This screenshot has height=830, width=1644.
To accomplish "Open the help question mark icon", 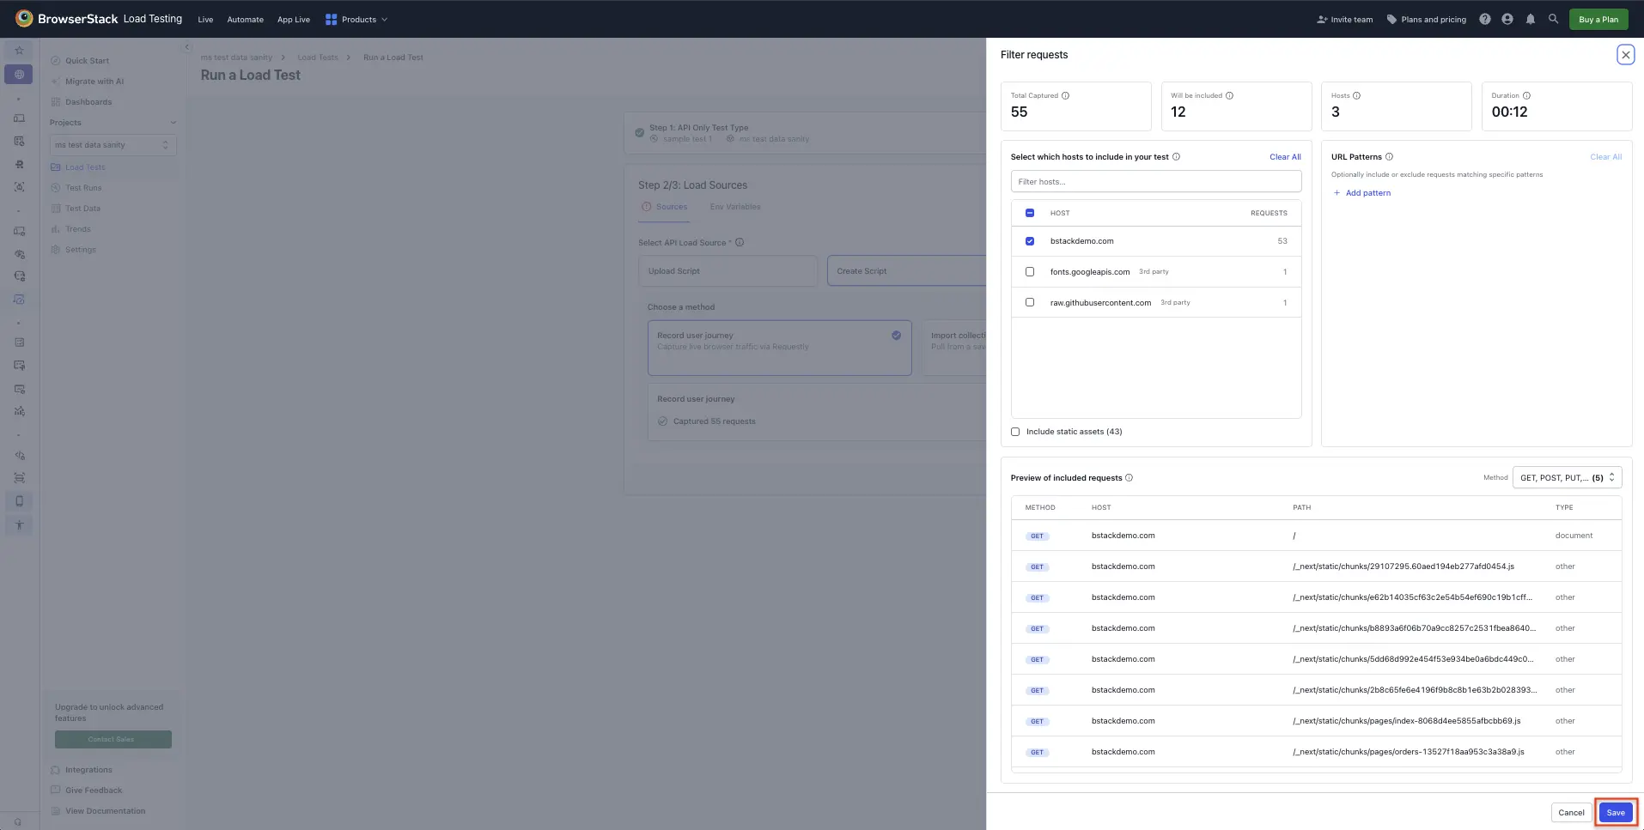I will 1484,19.
